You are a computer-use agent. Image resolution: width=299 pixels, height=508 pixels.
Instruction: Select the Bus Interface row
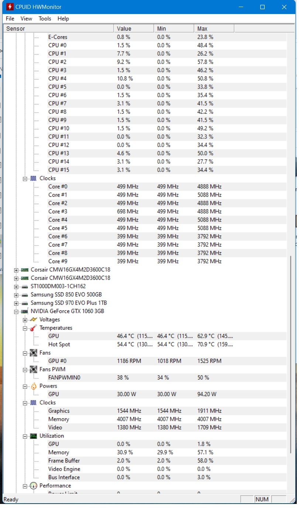click(x=167, y=477)
